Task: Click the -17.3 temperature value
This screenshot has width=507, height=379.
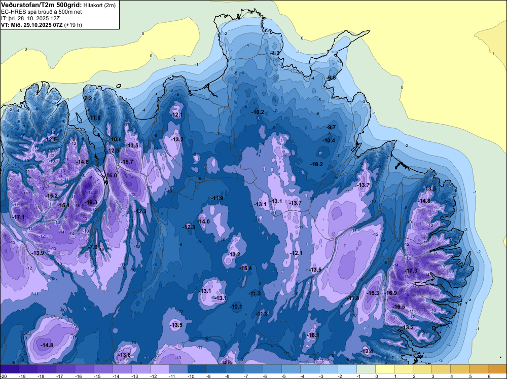Action: (x=411, y=271)
